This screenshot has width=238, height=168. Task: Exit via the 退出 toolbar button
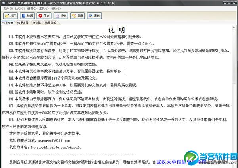(x=94, y=16)
